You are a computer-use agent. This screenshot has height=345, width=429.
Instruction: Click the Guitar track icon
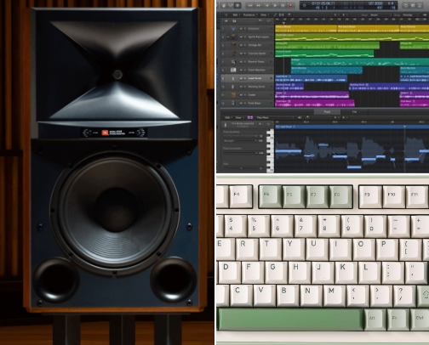pos(233,95)
